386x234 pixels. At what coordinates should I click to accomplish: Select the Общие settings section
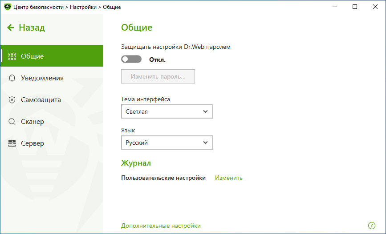point(52,56)
